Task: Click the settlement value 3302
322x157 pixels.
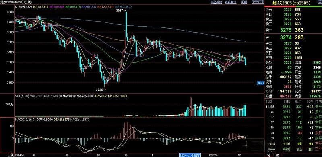Action: [x=317, y=63]
